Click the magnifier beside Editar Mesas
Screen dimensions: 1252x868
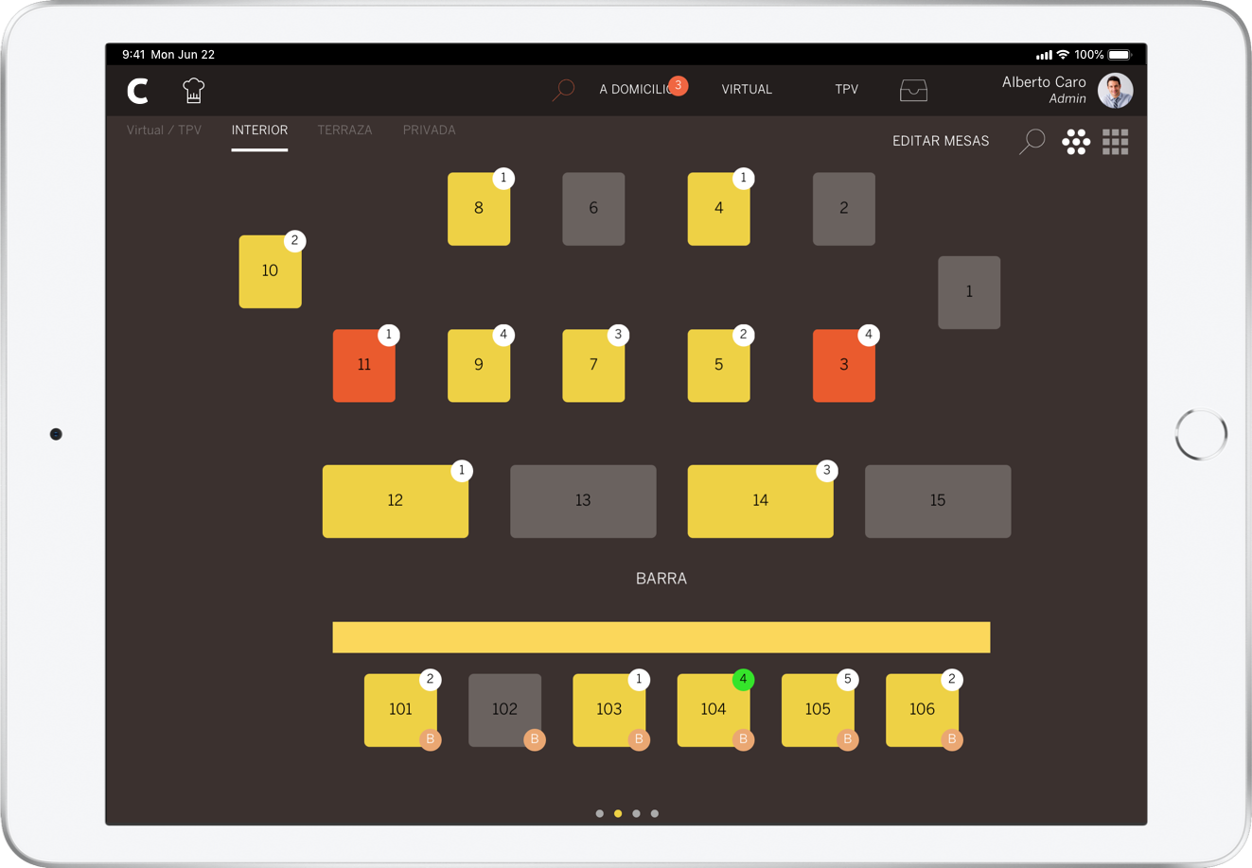pos(1032,141)
